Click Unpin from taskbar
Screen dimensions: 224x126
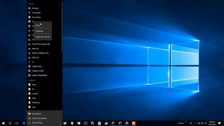44,118
